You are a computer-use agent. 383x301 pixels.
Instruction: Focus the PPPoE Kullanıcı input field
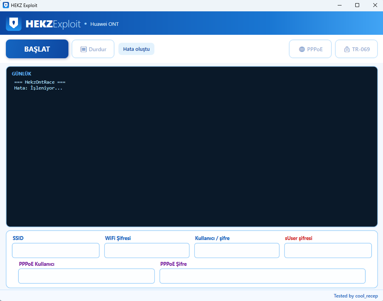86,276
